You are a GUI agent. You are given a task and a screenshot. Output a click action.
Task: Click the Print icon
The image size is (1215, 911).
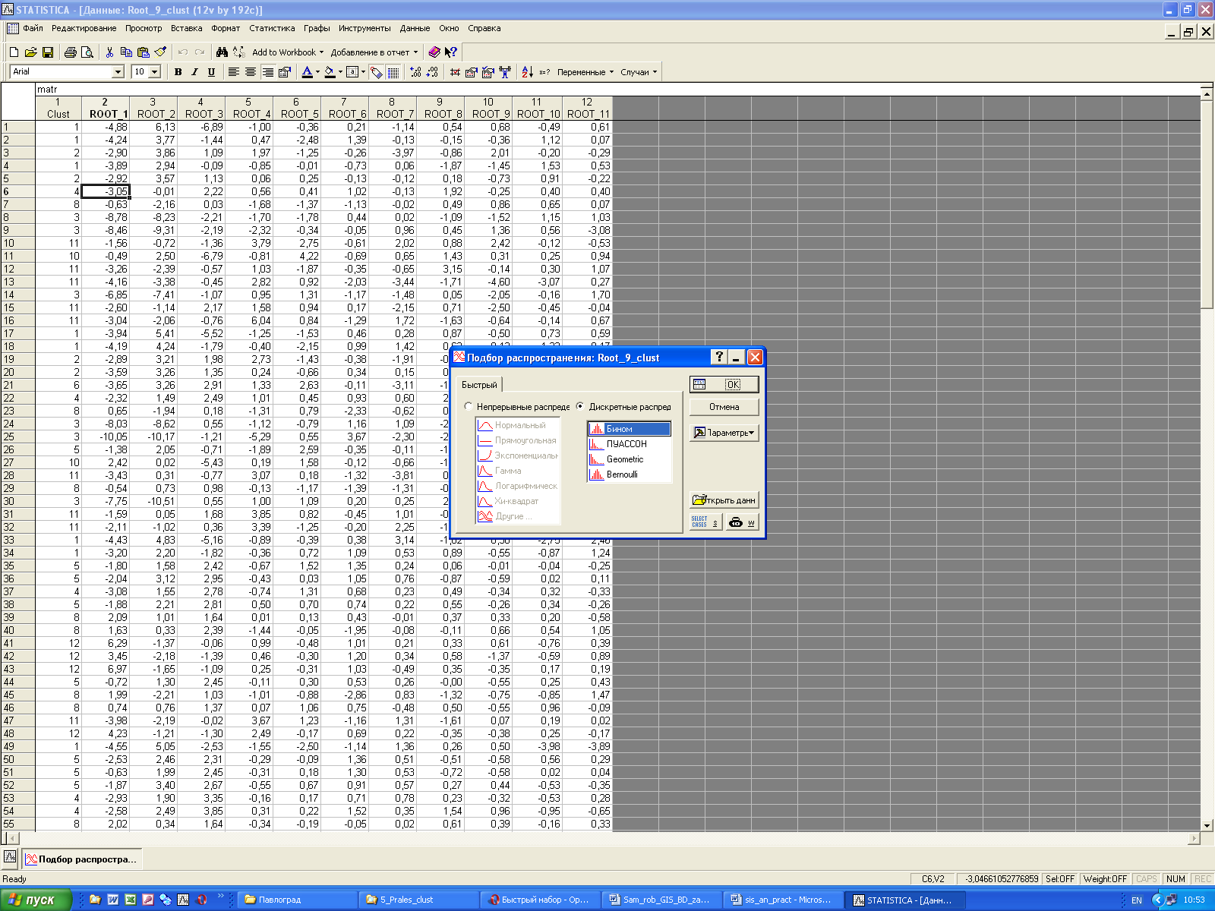tap(71, 52)
